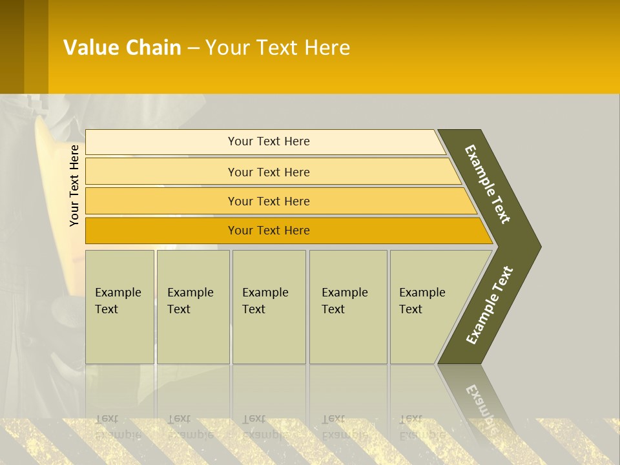
Task: Click the lower chevron 'Example Text' label
Action: tap(490, 305)
